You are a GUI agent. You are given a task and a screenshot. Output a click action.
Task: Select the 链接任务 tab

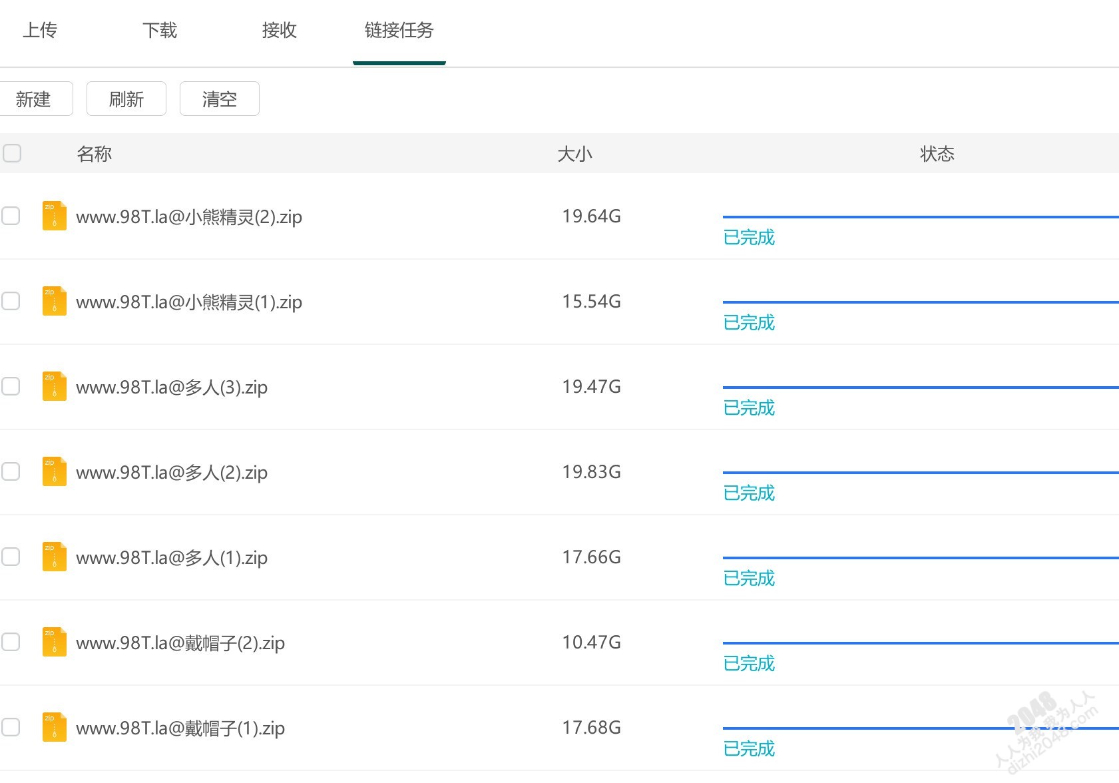coord(399,30)
